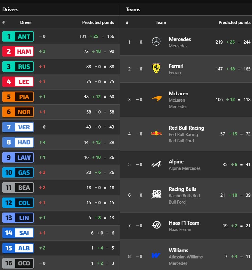Click the Racing Bulls logo
This screenshot has height=270, width=252.
click(x=156, y=194)
